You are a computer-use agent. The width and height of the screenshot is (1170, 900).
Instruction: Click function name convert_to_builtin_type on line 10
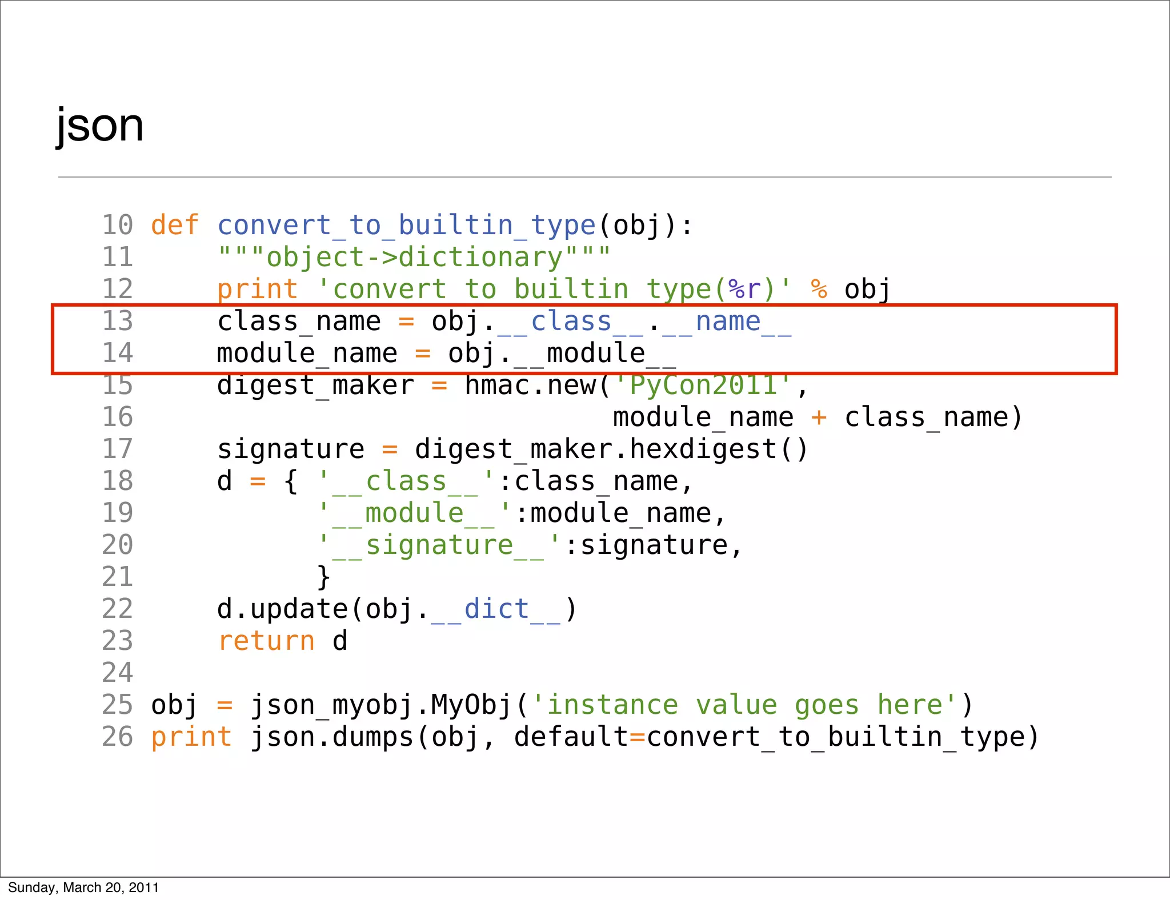407,225
